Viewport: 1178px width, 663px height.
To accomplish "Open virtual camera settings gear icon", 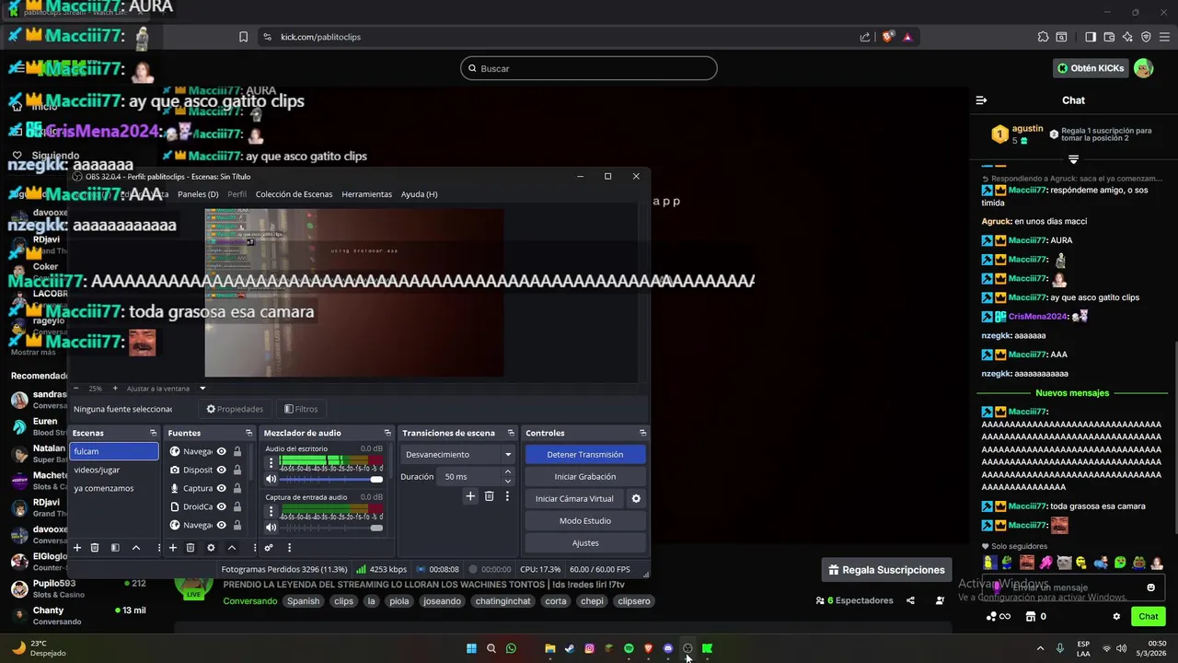I will click(636, 498).
